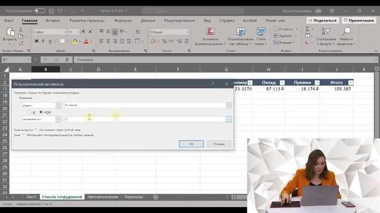Click the Paste (Вставить) clipboard icon
The image size is (380, 213).
[x=10, y=32]
